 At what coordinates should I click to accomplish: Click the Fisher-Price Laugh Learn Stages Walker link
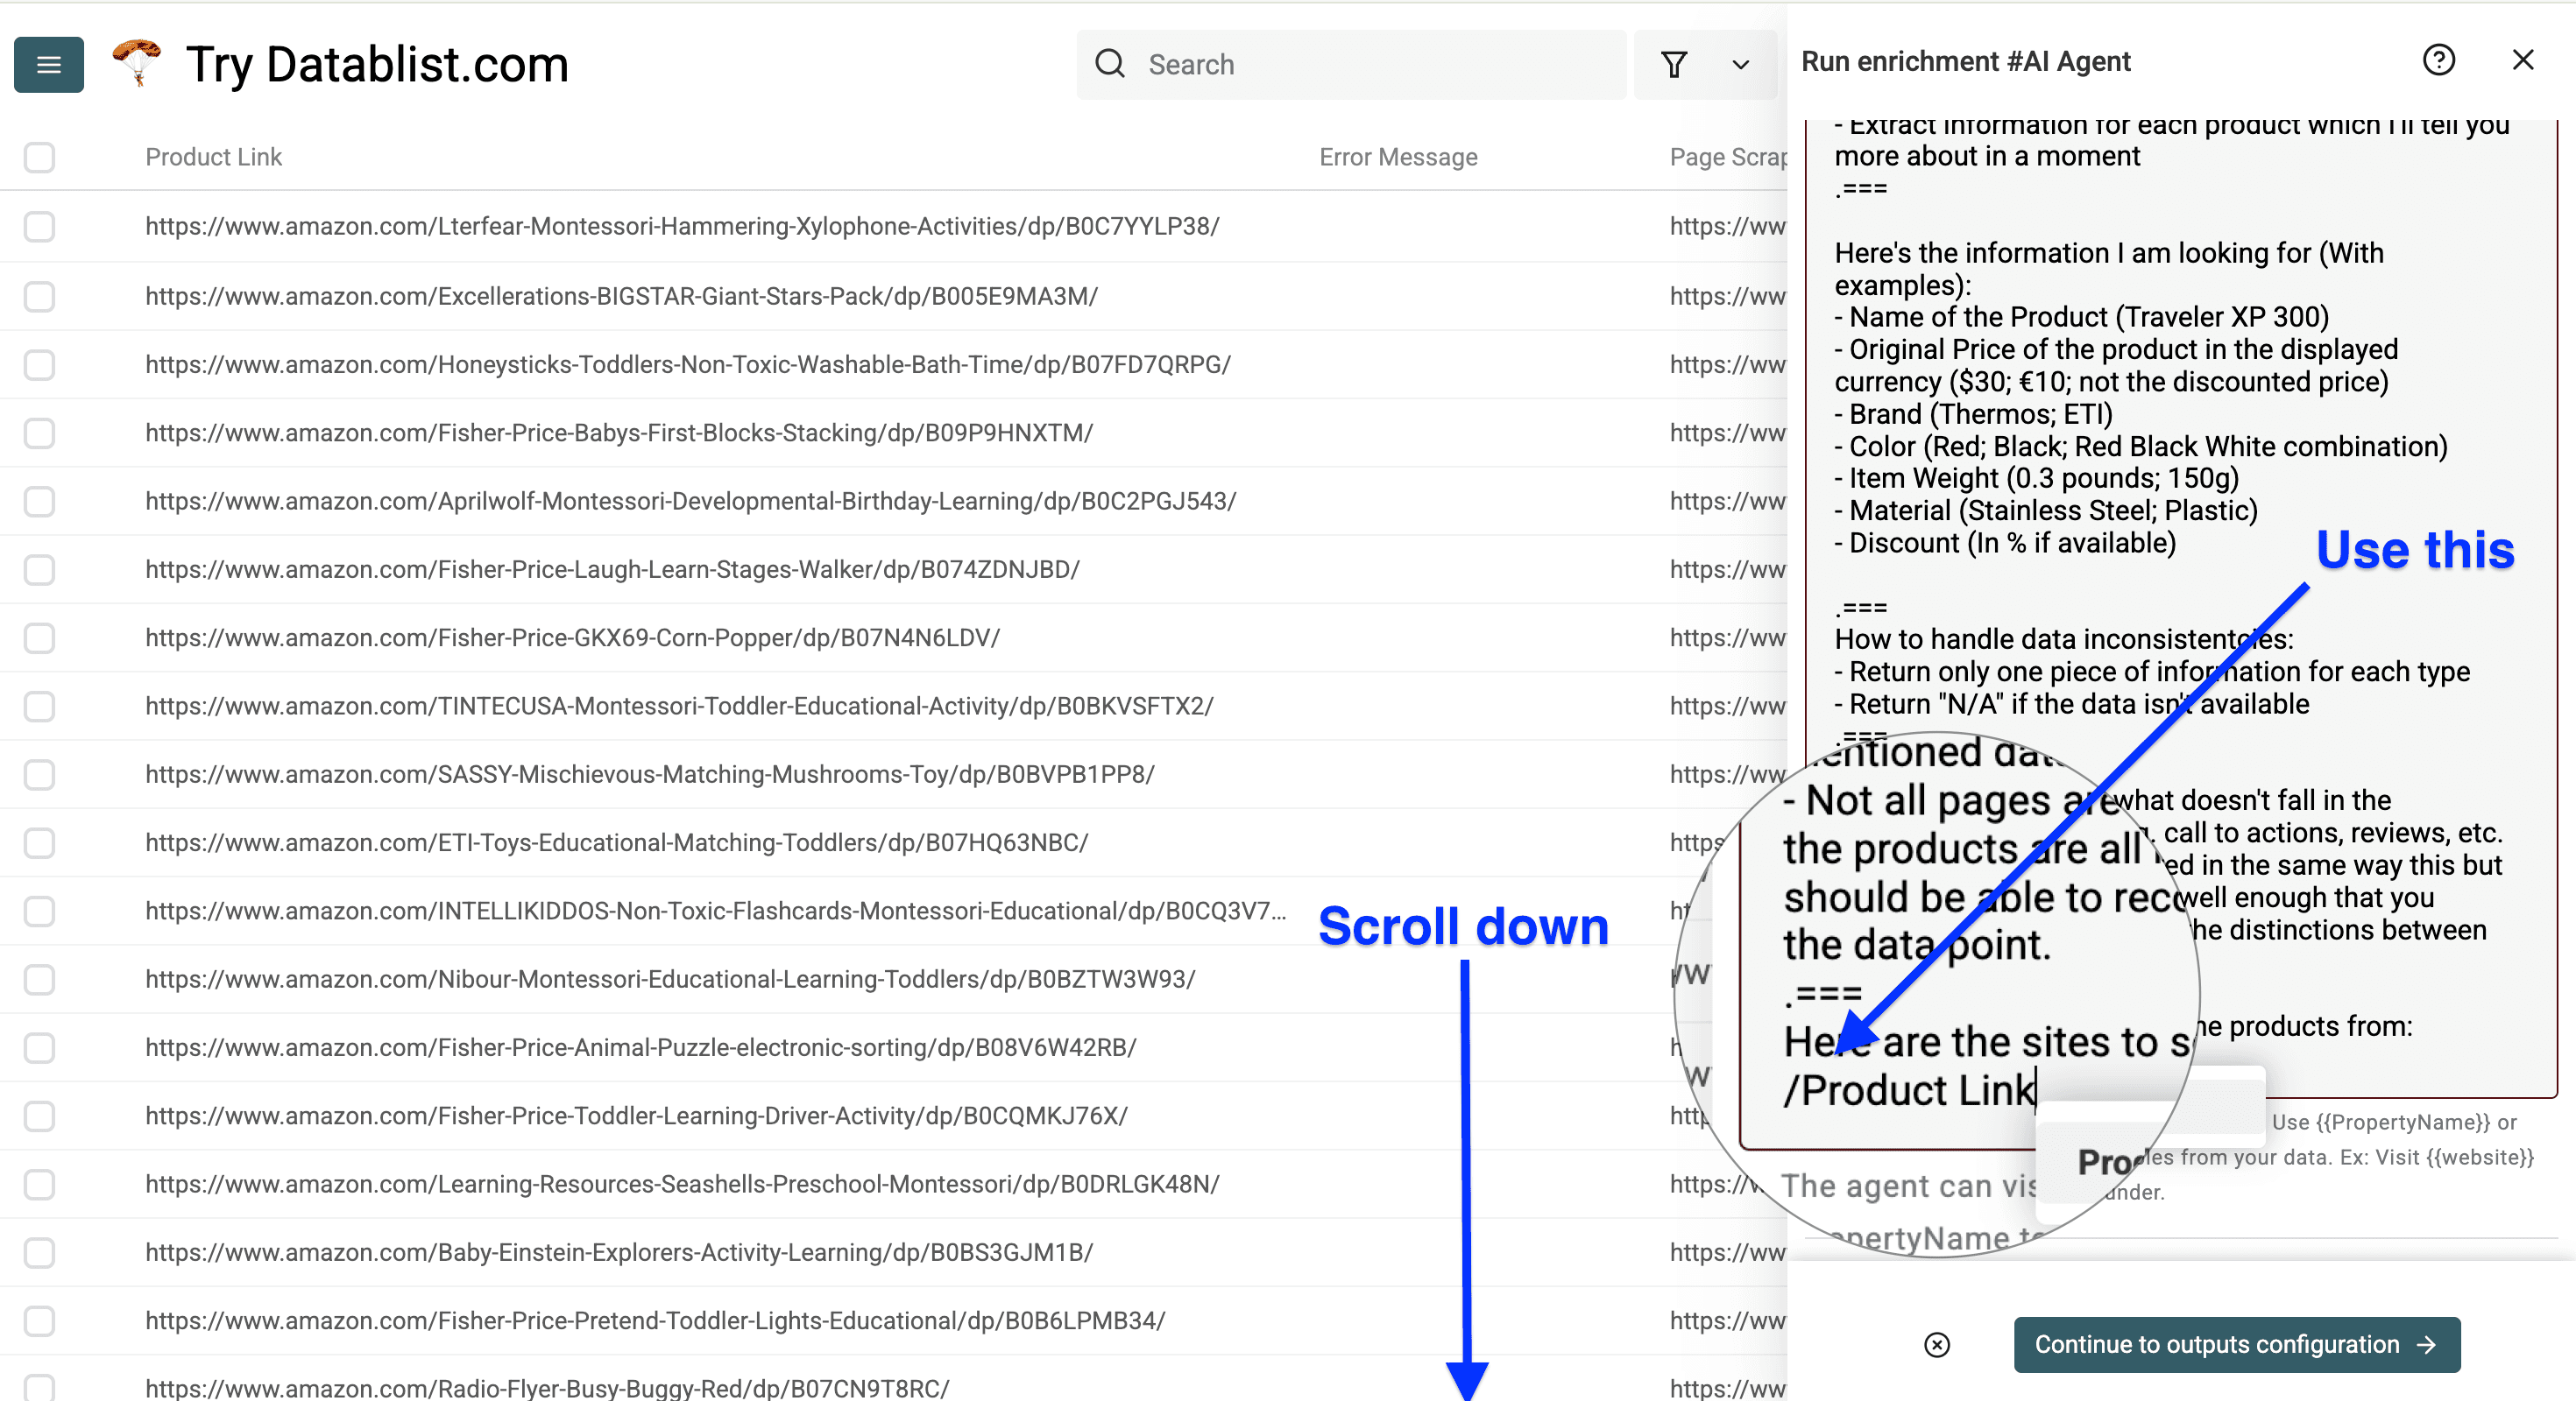point(612,568)
